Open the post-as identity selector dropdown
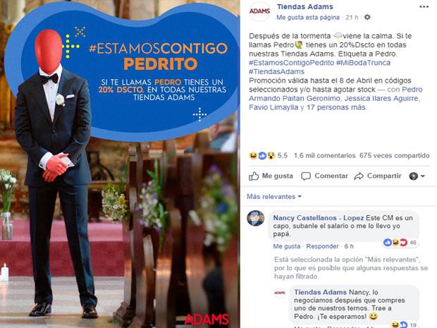Viewport: 437px width, 328px height. pos(417,176)
